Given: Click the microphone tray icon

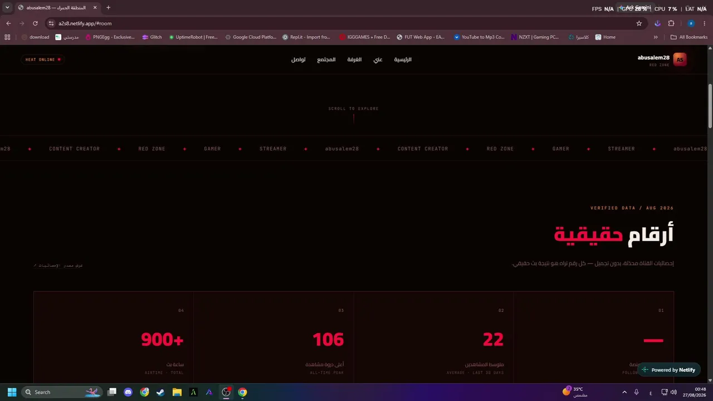Looking at the screenshot, I should (637, 392).
